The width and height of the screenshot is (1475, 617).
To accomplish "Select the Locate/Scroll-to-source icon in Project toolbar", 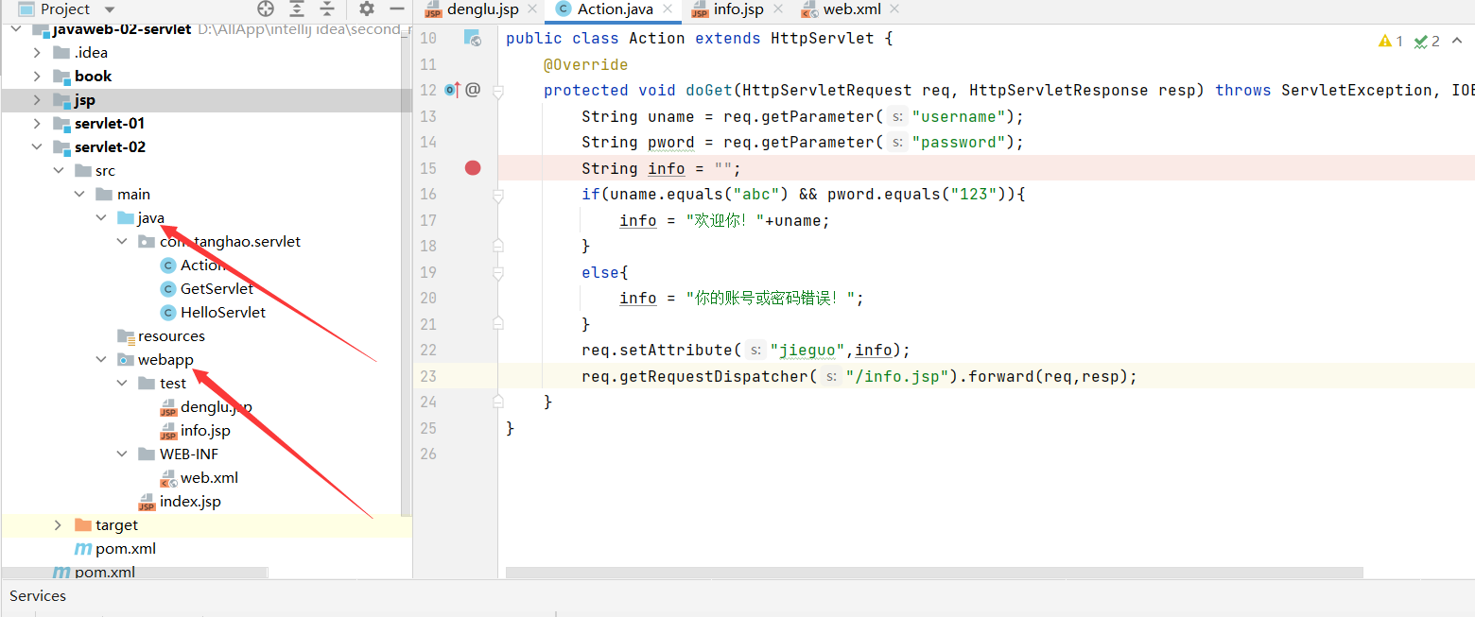I will [x=266, y=9].
